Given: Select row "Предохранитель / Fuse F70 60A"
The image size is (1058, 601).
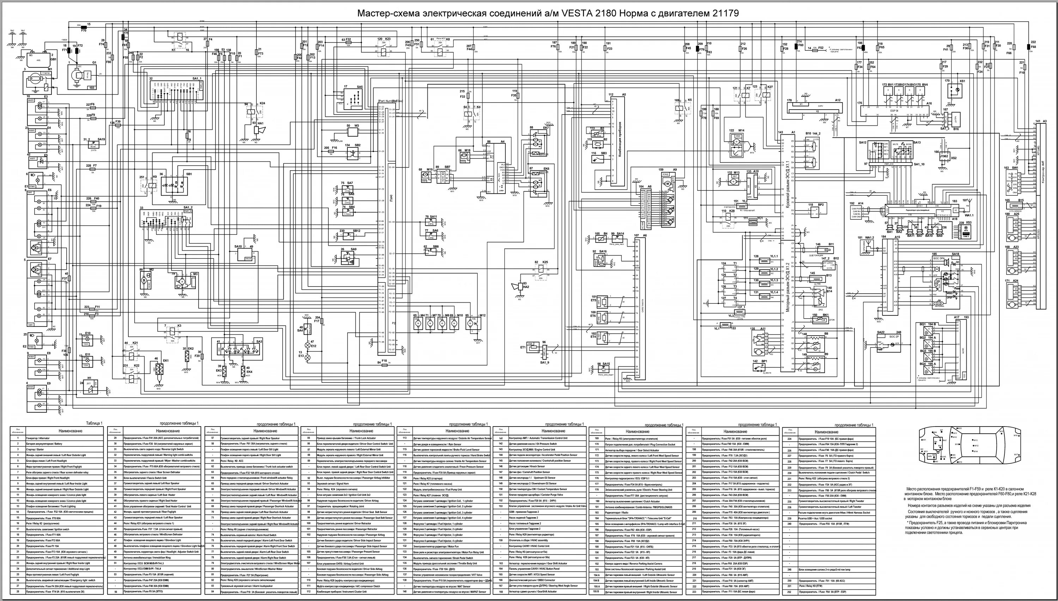Looking at the screenshot, I should click(x=57, y=517).
